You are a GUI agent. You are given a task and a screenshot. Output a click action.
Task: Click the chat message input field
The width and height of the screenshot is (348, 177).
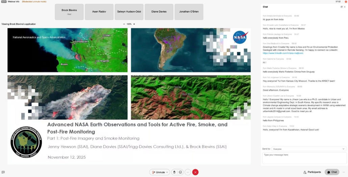(x=304, y=158)
